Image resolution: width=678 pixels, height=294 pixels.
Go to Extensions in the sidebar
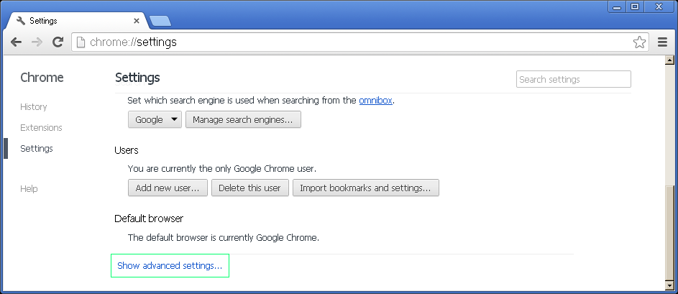click(x=41, y=128)
